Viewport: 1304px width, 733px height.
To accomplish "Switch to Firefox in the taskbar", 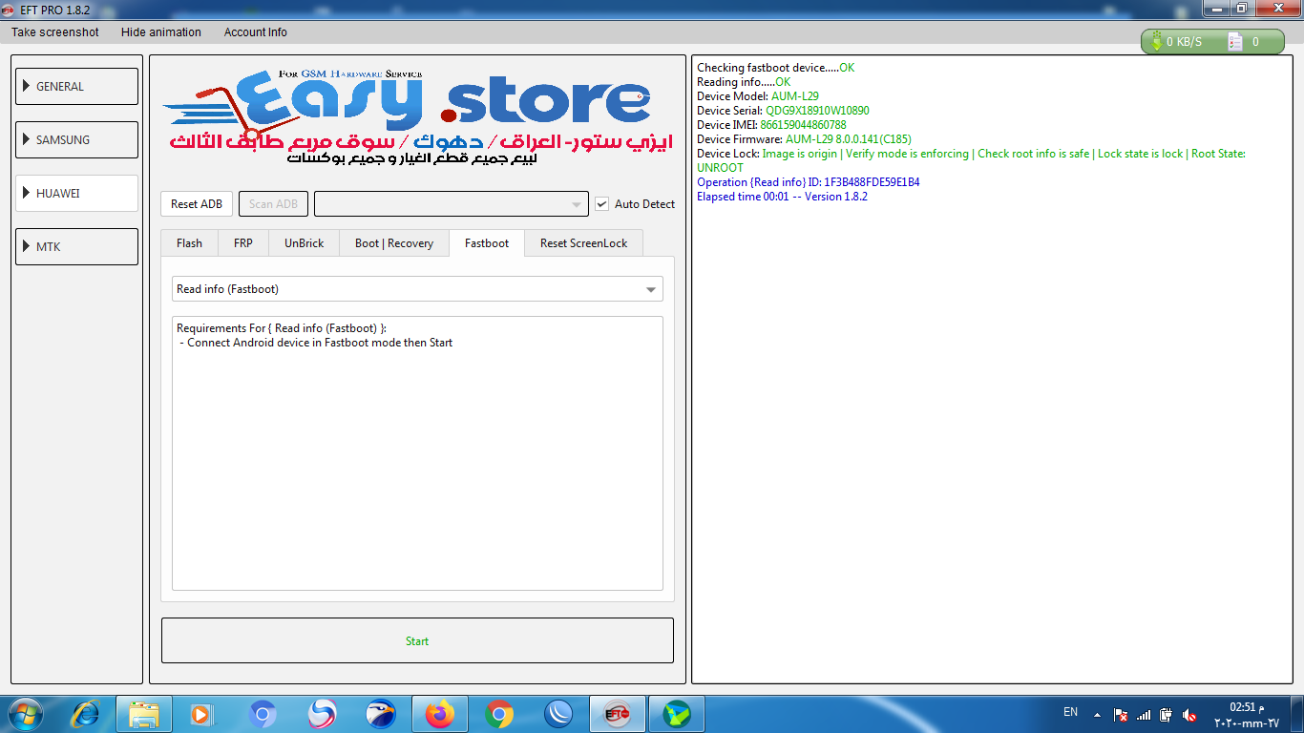I will [440, 714].
